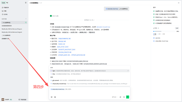The image size is (182, 102).
Task: Click the context info circle icon
Action: pos(158,28)
